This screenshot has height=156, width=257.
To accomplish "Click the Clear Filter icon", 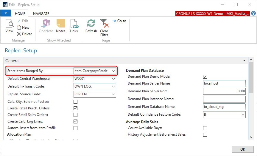I will pyautogui.click(x=104, y=27).
